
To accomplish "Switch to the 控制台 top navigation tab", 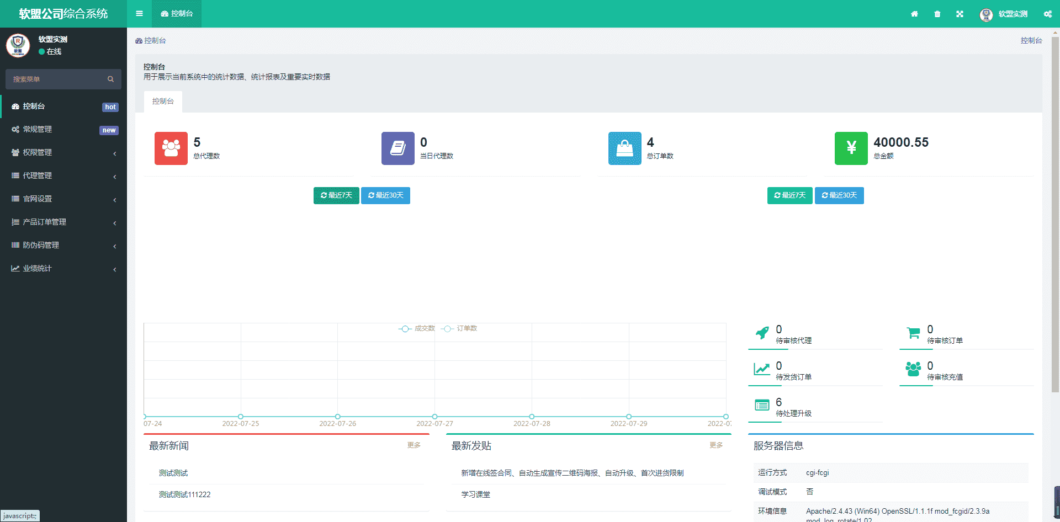I will [x=177, y=14].
